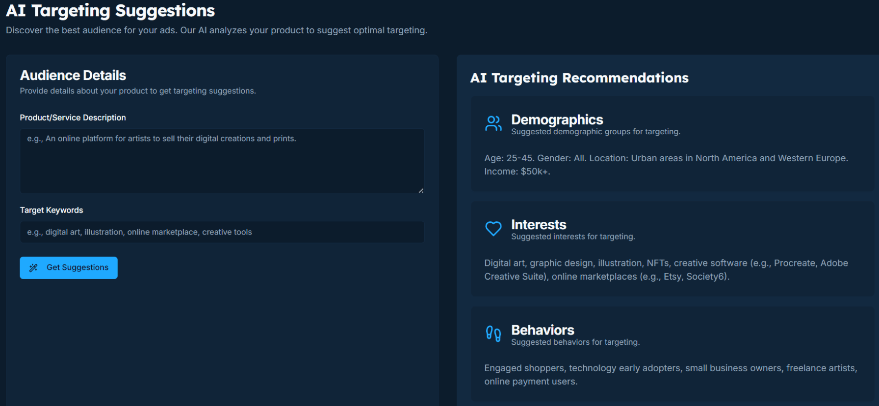Click the Audience Details panel heading
Screen dimensions: 879x406
click(73, 75)
